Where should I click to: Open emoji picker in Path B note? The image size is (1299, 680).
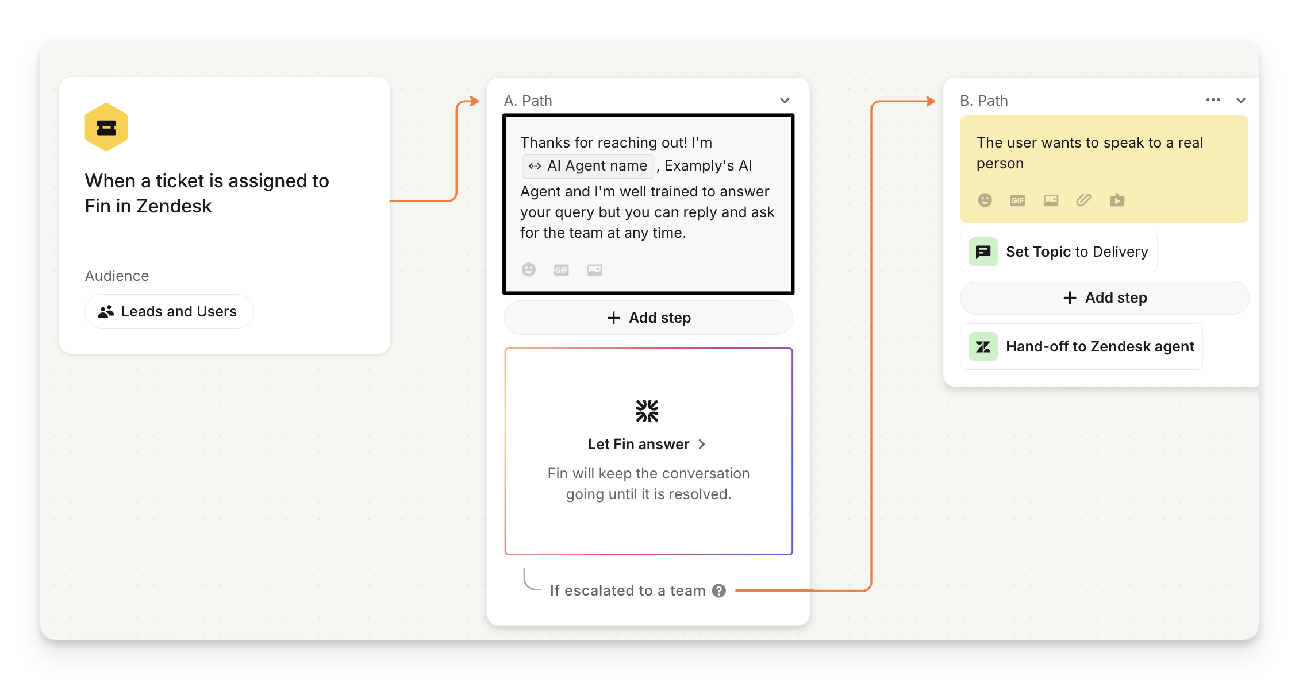tap(985, 200)
